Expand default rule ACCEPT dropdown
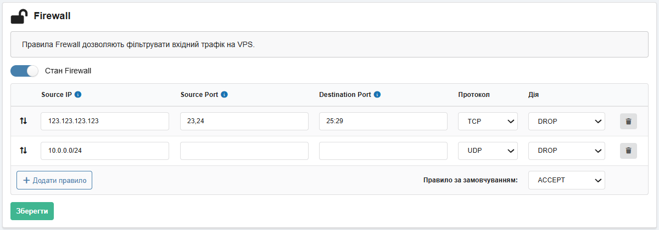The height and width of the screenshot is (230, 659). (x=566, y=180)
